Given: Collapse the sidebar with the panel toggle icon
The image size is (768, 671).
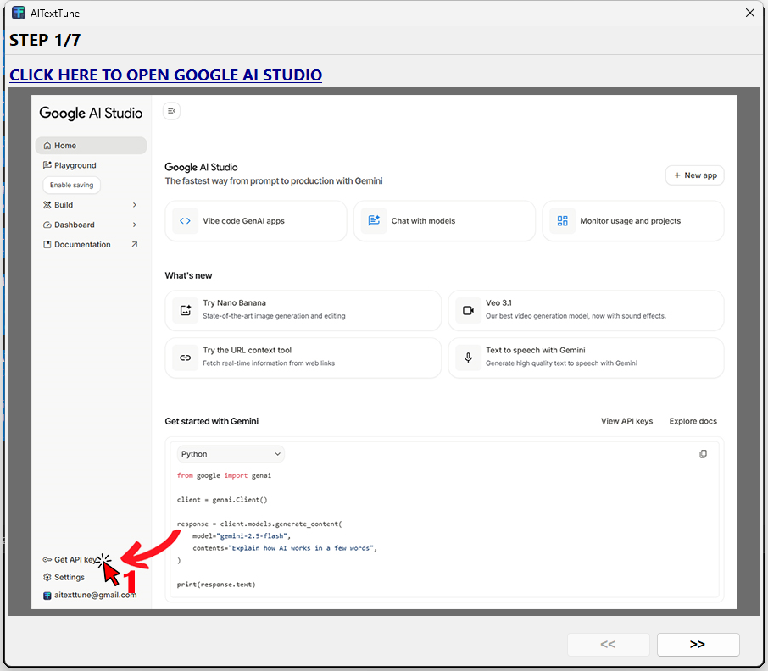Looking at the screenshot, I should 171,111.
